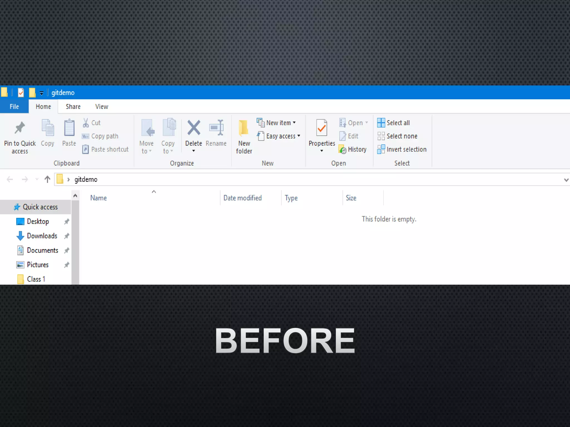This screenshot has width=570, height=427.
Task: Switch to the View ribbon tab
Action: tap(102, 107)
